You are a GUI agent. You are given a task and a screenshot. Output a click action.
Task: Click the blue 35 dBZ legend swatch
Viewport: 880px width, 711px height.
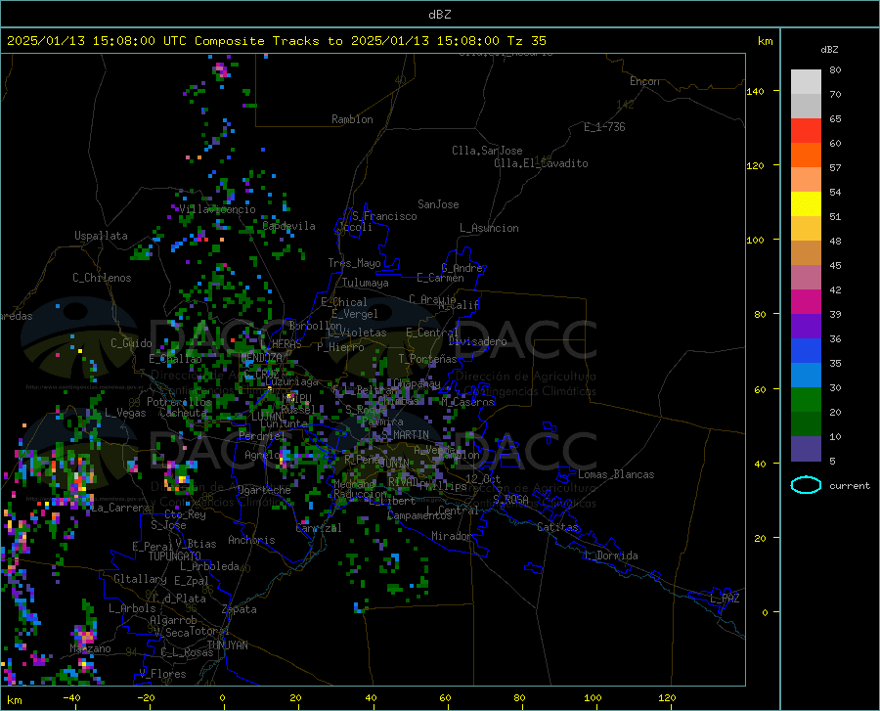pyautogui.click(x=806, y=351)
